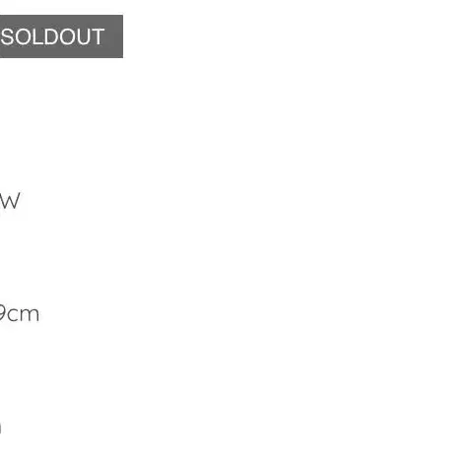Click the '9cm' measurement text
This screenshot has height=465, width=465.
(x=20, y=314)
